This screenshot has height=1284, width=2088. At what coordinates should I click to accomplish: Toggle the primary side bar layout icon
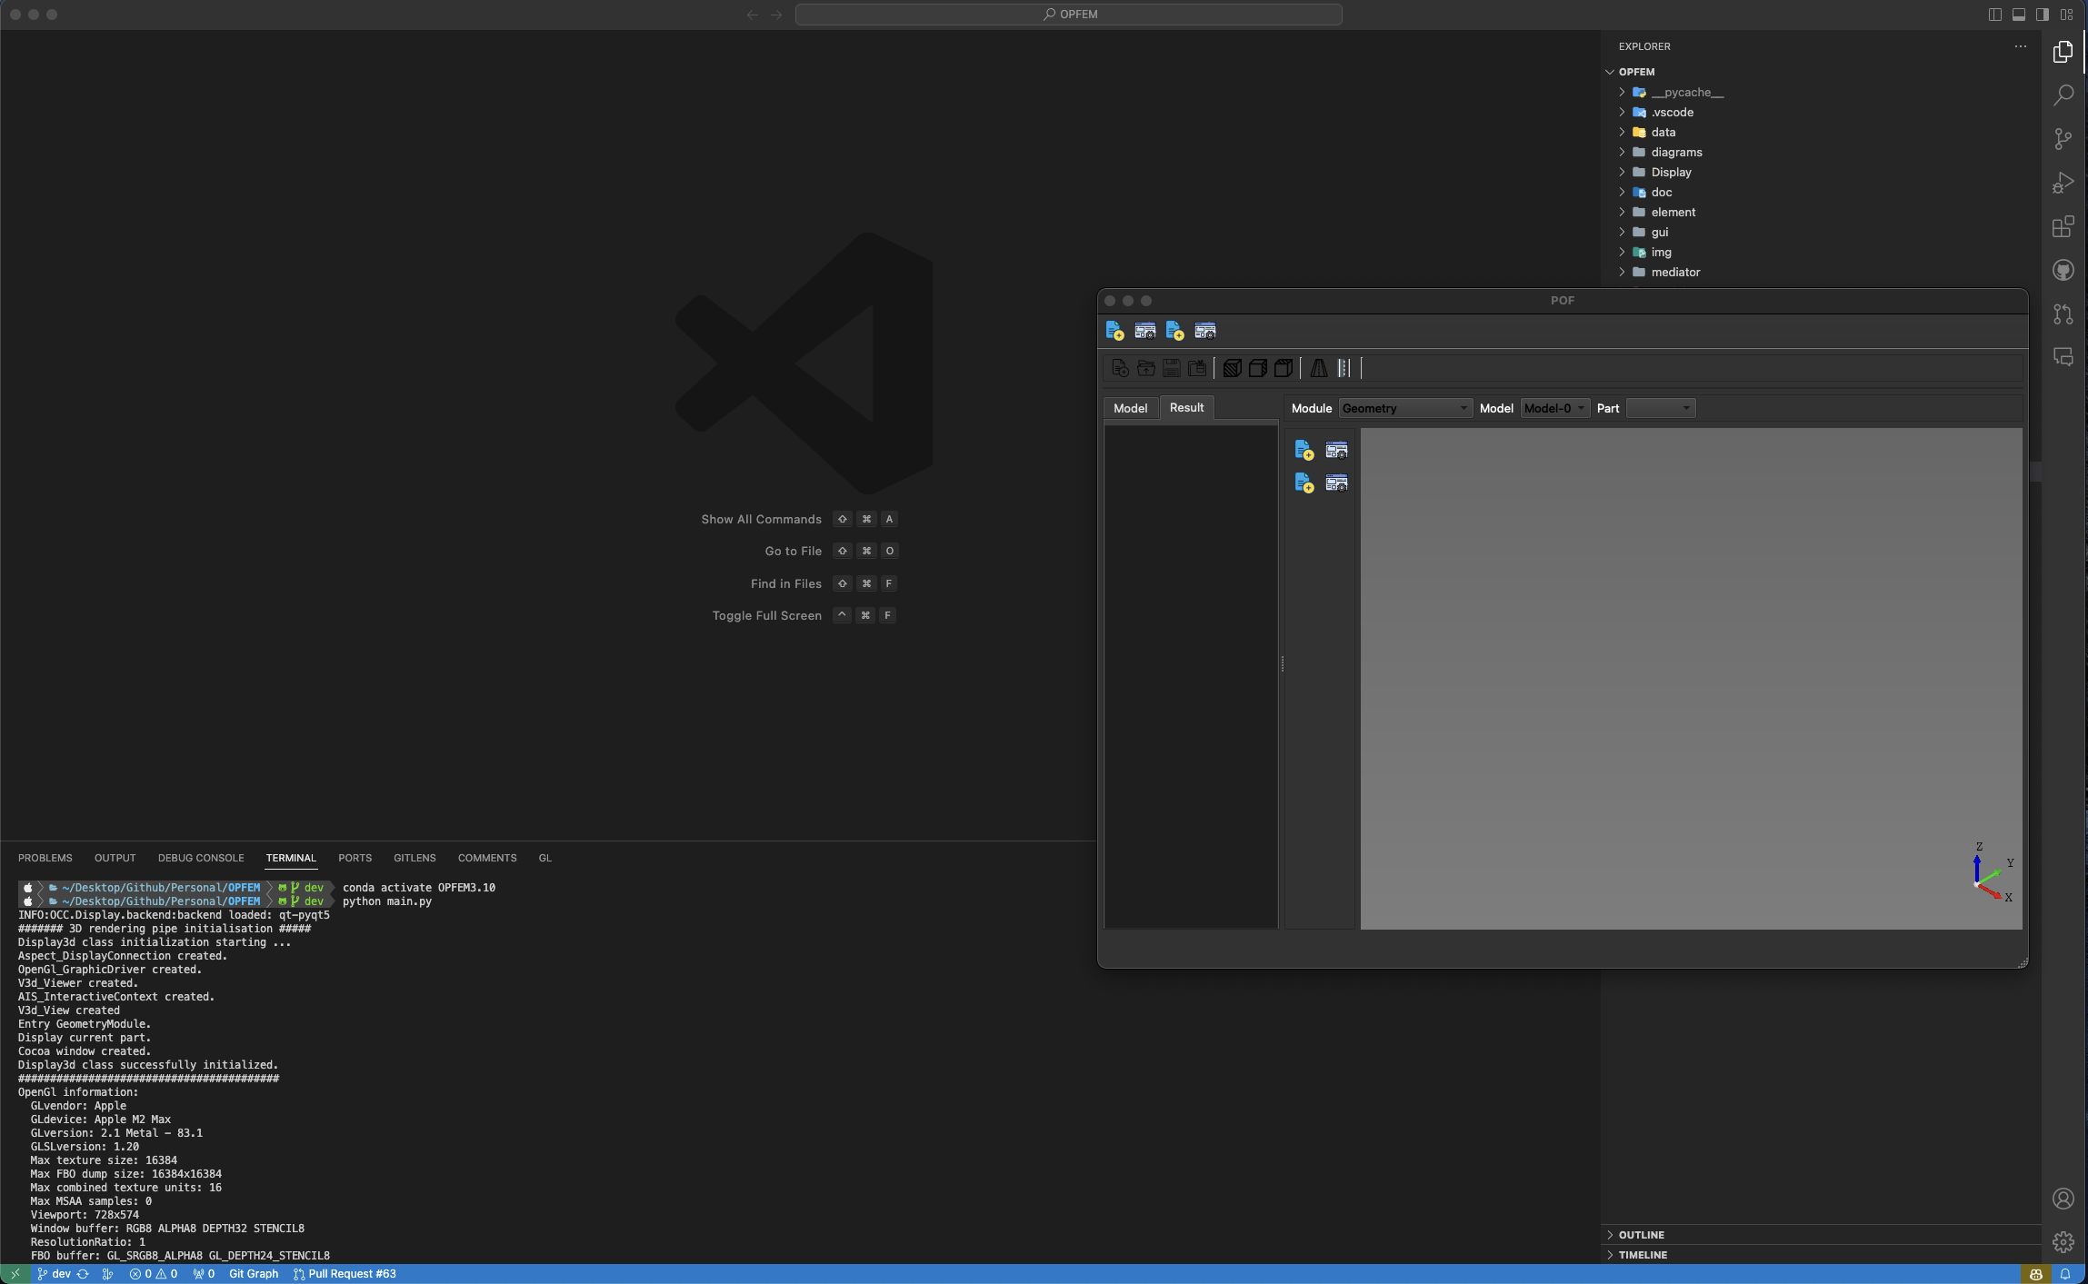(1995, 15)
